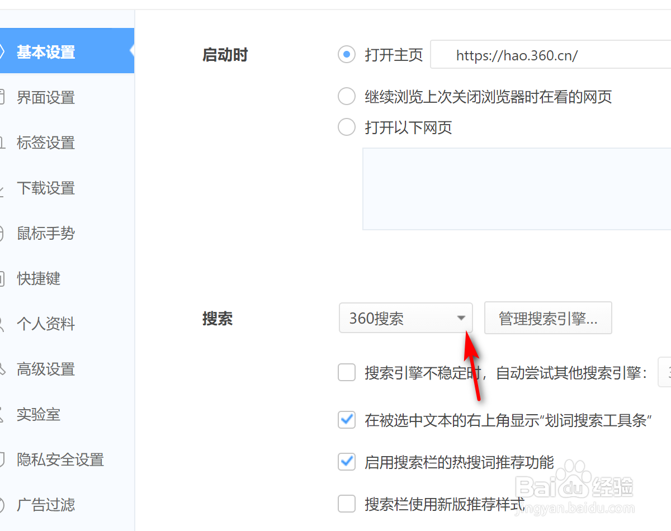Image resolution: width=671 pixels, height=531 pixels.
Task: Open 个人资料 section
Action: [x=46, y=324]
